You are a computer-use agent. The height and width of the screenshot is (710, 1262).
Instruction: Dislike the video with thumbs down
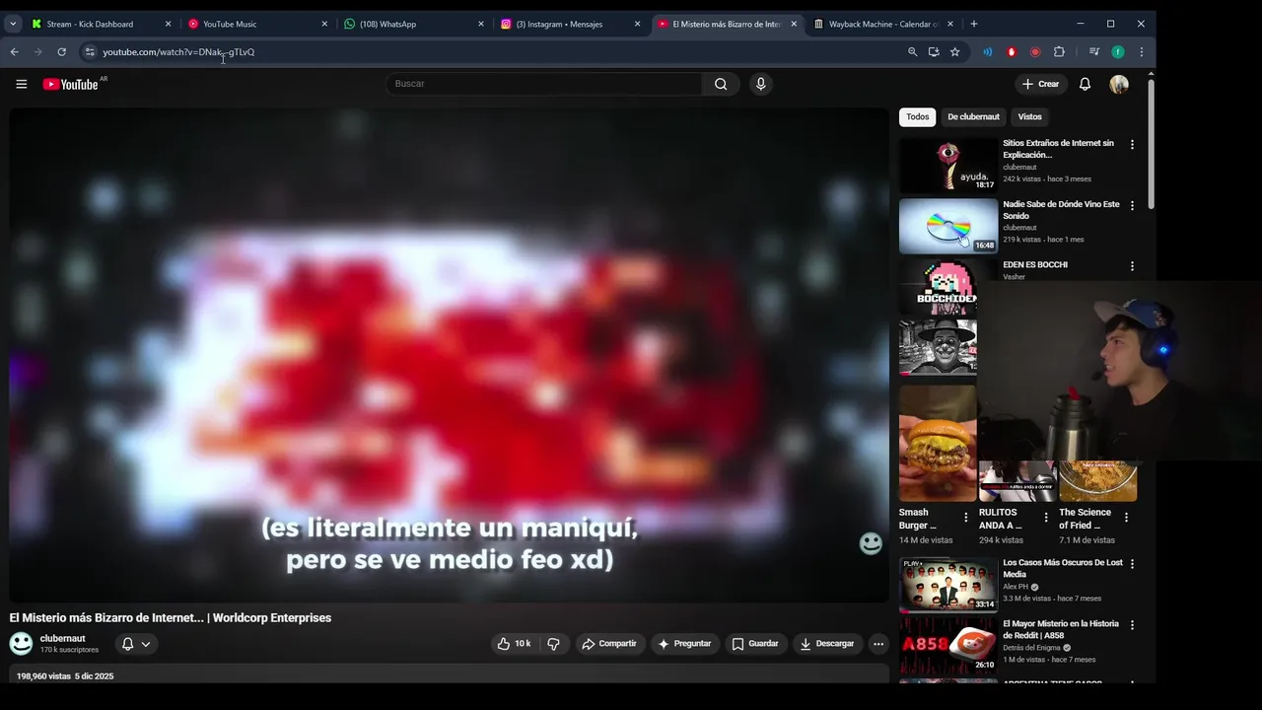click(553, 644)
